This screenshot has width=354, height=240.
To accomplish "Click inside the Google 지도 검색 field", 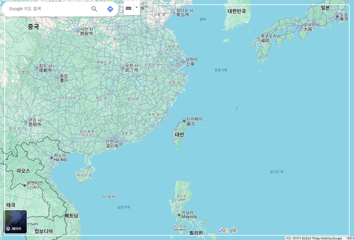I will (47, 9).
